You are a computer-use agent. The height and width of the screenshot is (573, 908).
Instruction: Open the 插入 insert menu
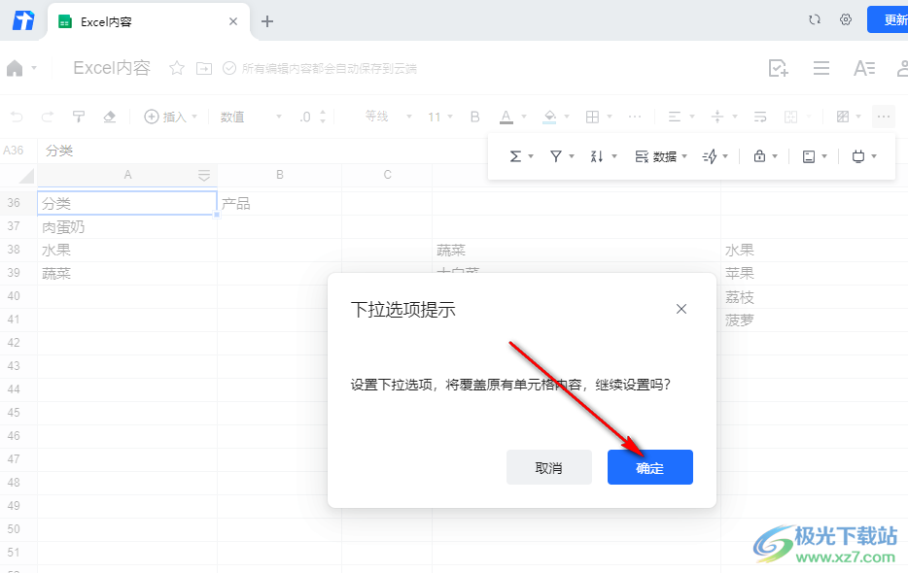[x=171, y=117]
